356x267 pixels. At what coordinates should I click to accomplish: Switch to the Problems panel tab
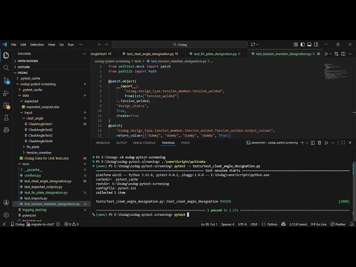click(x=103, y=143)
